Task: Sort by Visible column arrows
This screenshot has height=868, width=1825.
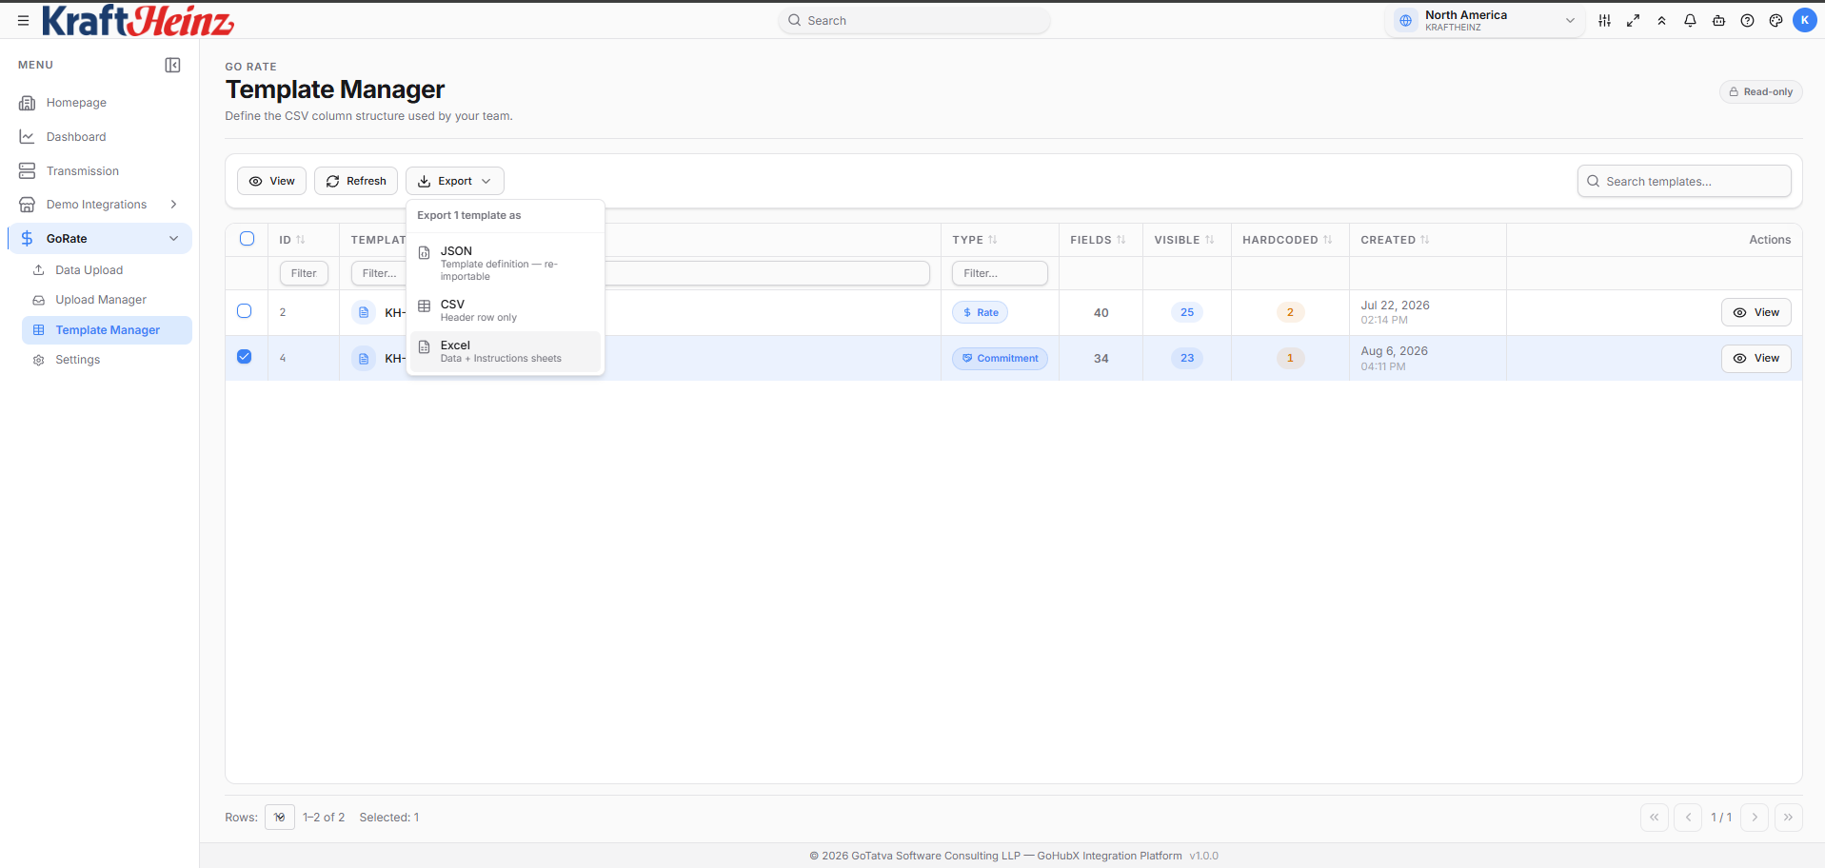Action: coord(1210,240)
